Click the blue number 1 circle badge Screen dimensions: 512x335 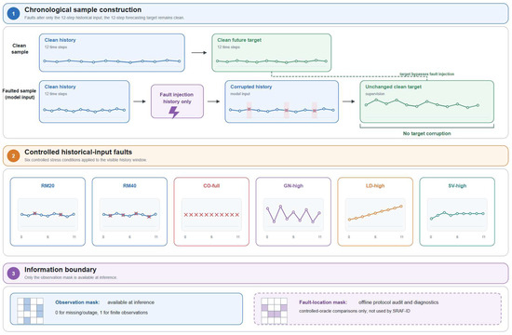tap(13, 14)
